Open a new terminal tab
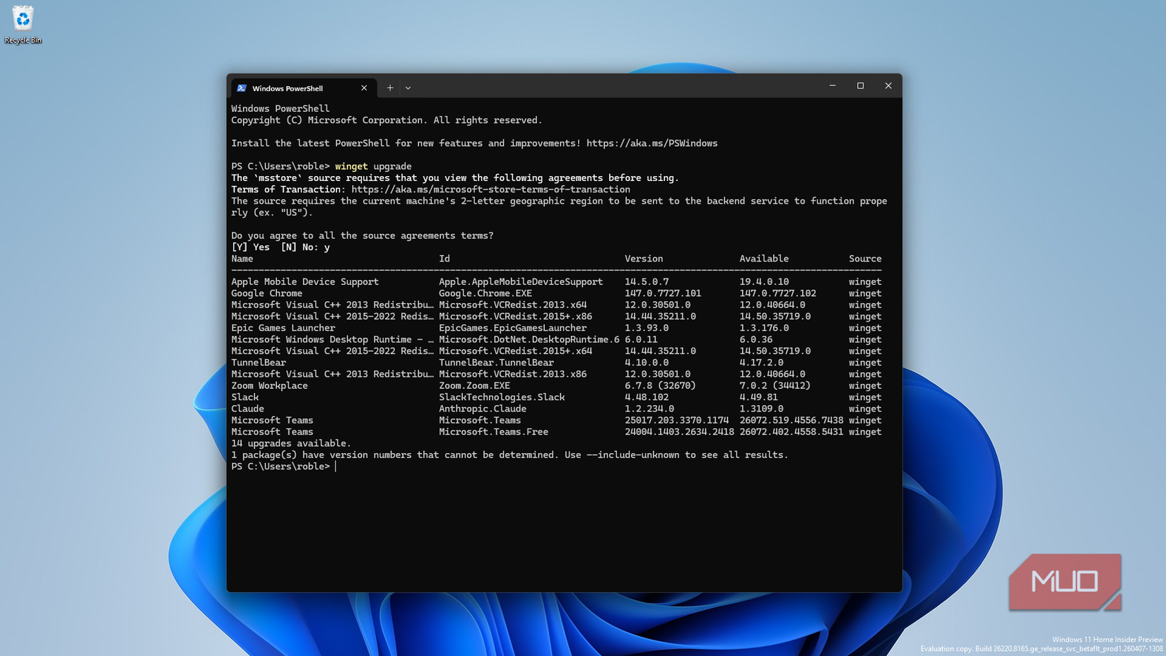The width and height of the screenshot is (1166, 656). (390, 88)
